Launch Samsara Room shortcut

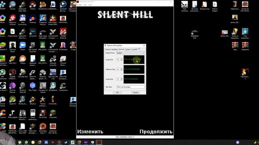(13, 47)
